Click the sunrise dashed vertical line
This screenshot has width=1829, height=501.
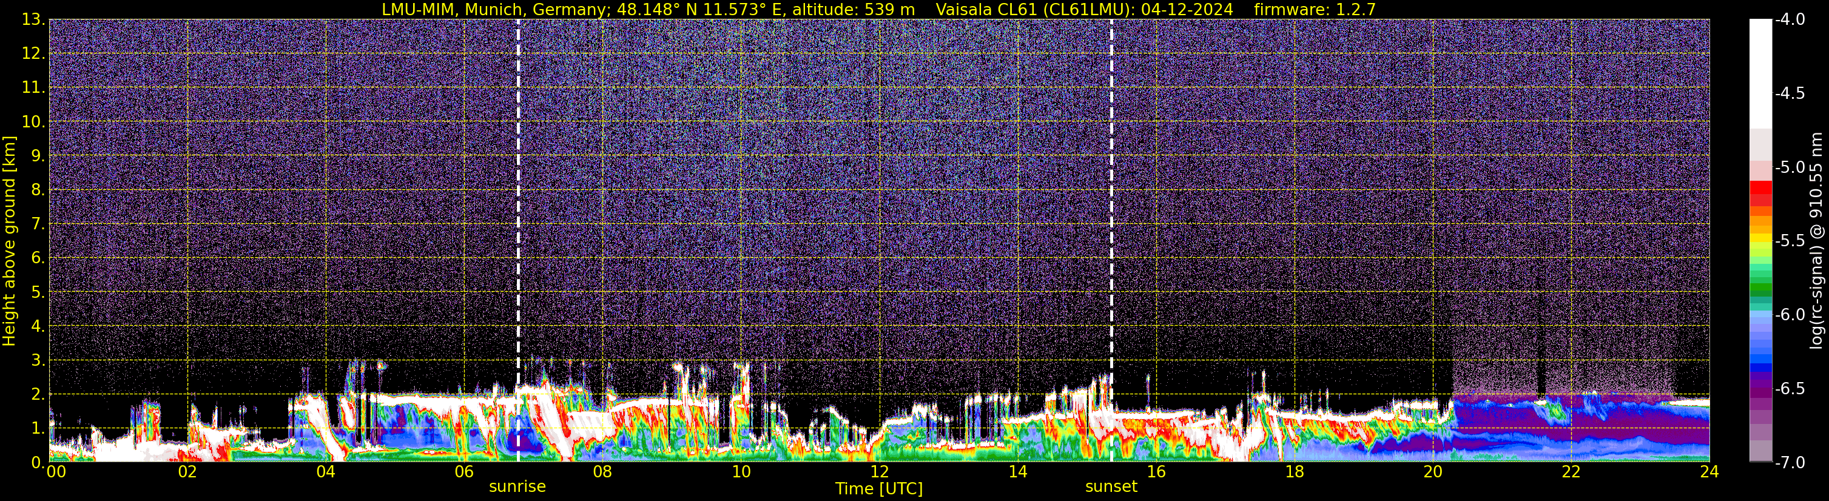tap(517, 241)
